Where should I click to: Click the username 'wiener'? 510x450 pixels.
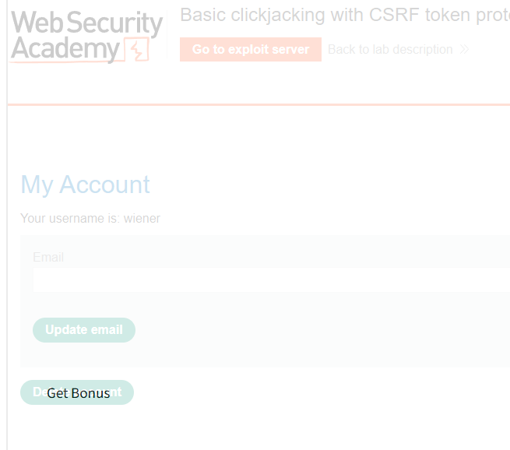(142, 219)
